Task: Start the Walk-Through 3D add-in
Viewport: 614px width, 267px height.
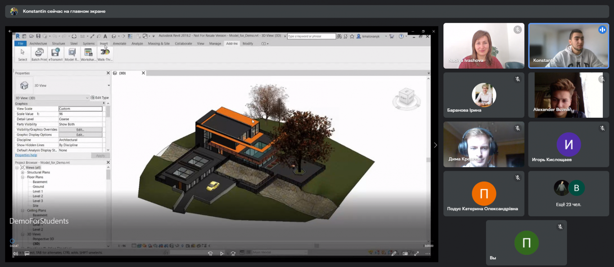Action: coord(105,54)
